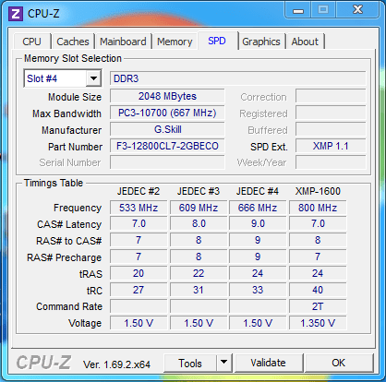Select the 666 MHz frequency cell
The width and height of the screenshot is (386, 382).
[258, 208]
